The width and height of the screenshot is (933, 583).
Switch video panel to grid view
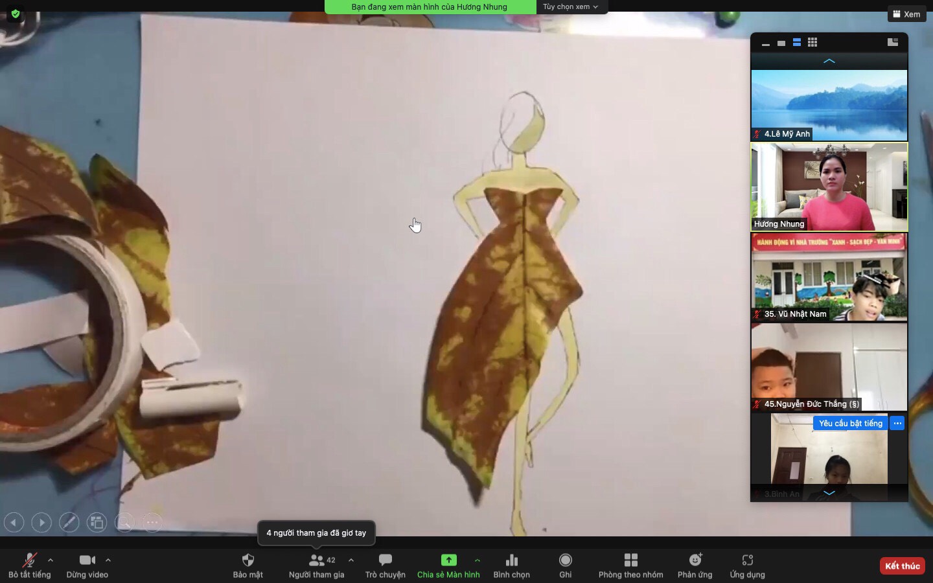pos(812,43)
